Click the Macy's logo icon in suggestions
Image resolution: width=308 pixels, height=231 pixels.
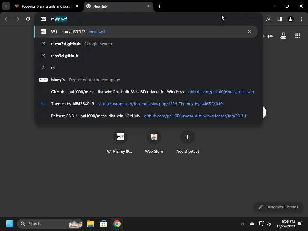[43, 80]
